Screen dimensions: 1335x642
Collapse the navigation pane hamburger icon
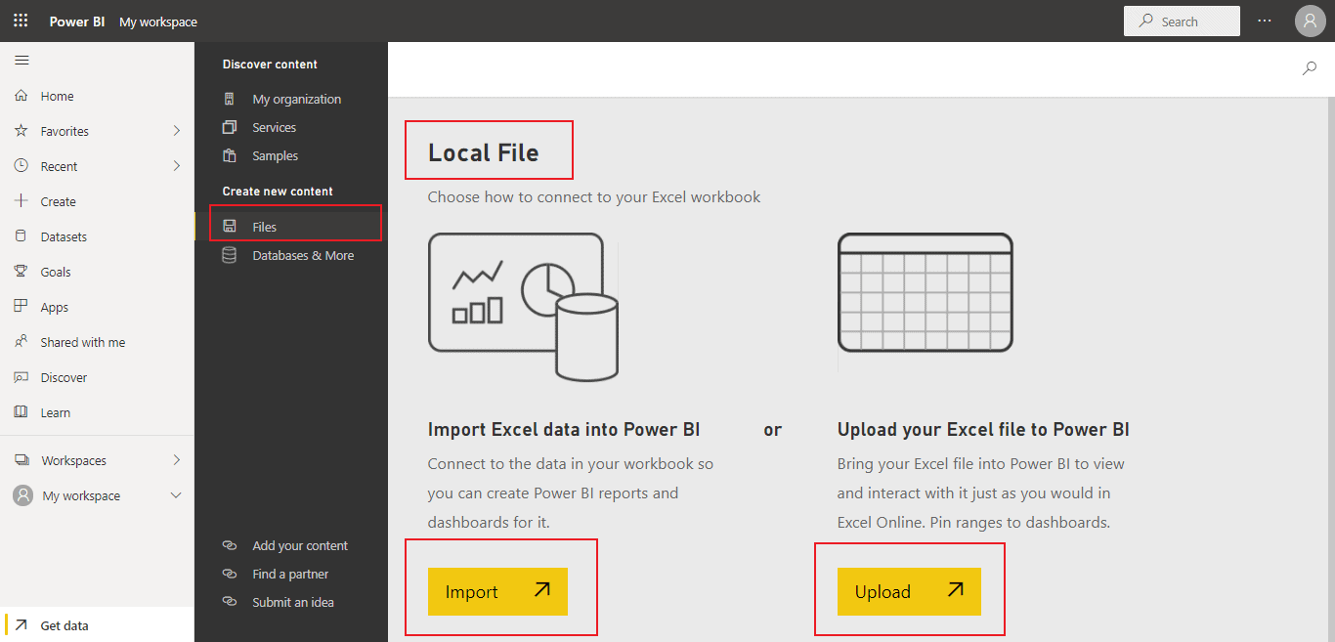pyautogui.click(x=22, y=61)
